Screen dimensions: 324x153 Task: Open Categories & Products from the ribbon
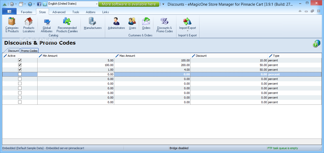click(12, 25)
